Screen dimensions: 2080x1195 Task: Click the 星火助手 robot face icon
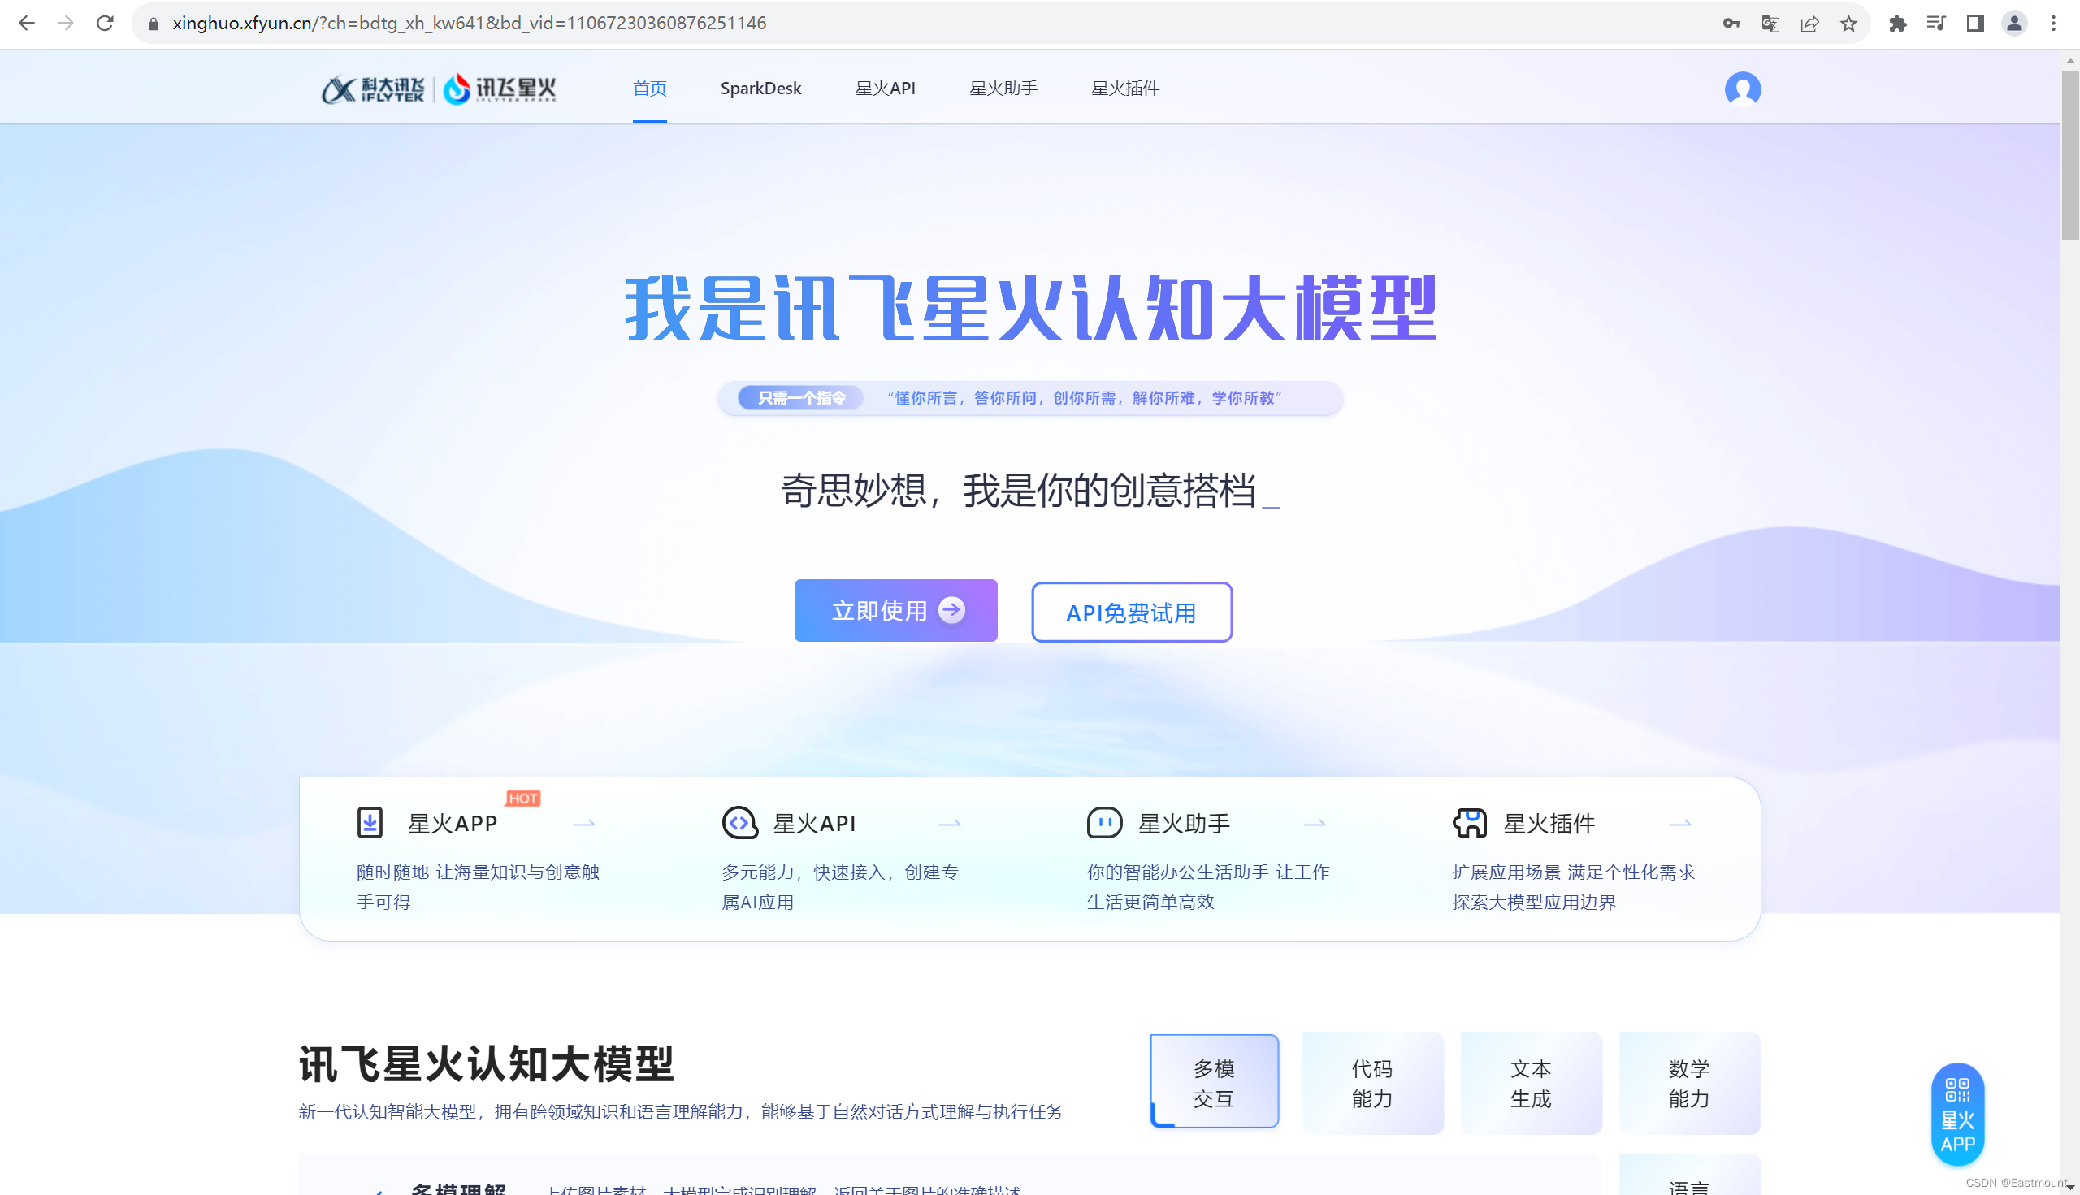click(1104, 822)
